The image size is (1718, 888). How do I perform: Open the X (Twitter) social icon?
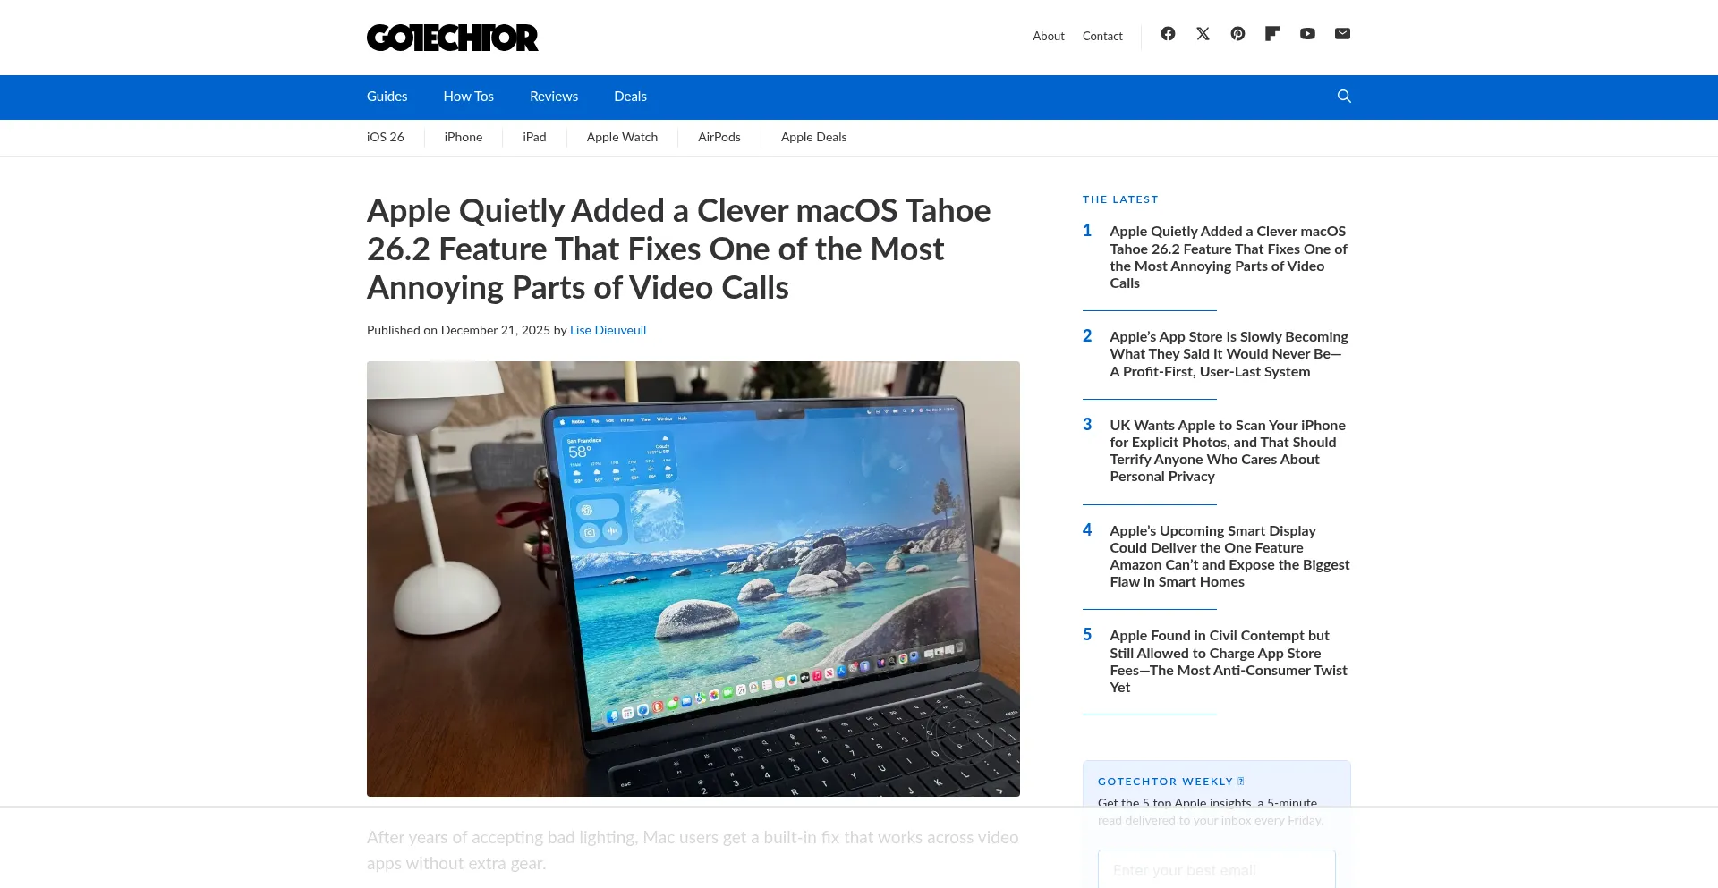1203,34
